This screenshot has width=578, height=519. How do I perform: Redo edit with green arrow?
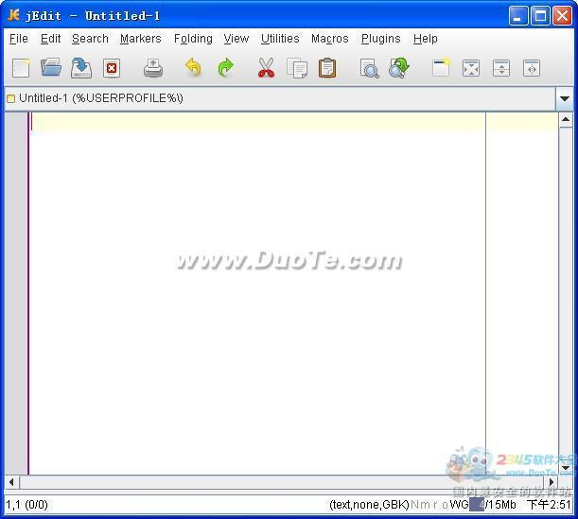225,67
